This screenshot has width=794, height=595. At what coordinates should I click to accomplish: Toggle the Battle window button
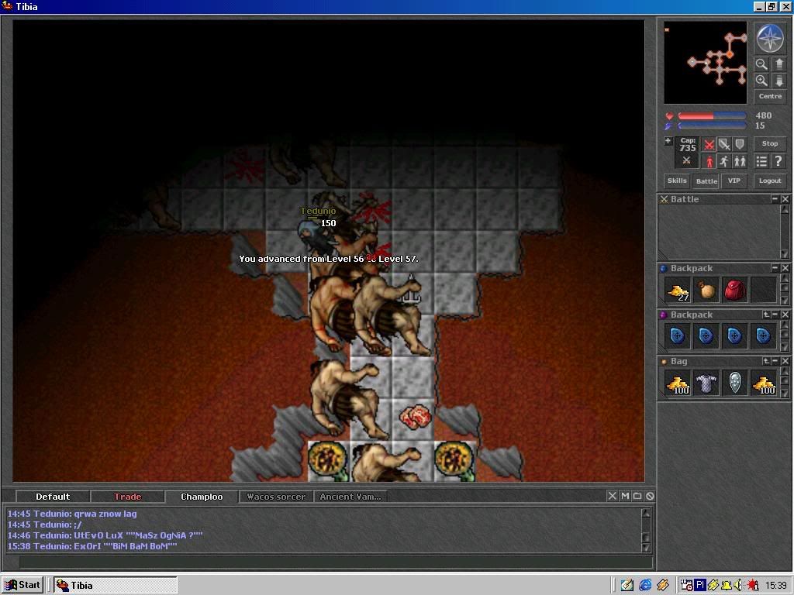[x=706, y=181]
